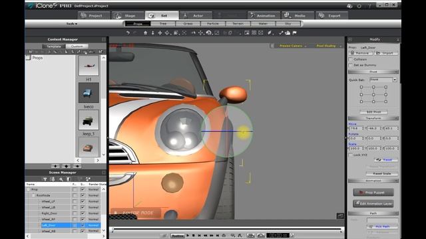Switch to the Stage tab
The image size is (426, 239).
coord(128,16)
